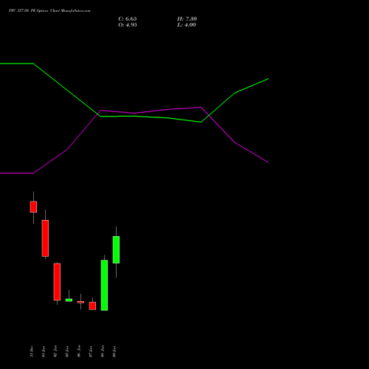
Task: Click the '06 Jan' date label
Action: pos(79,351)
